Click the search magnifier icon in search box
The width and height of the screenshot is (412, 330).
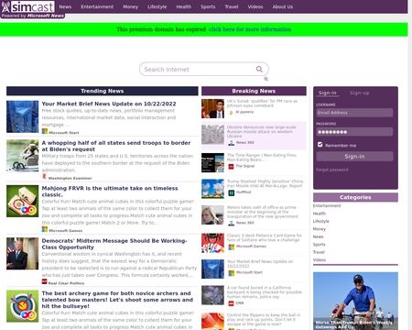pyautogui.click(x=259, y=69)
